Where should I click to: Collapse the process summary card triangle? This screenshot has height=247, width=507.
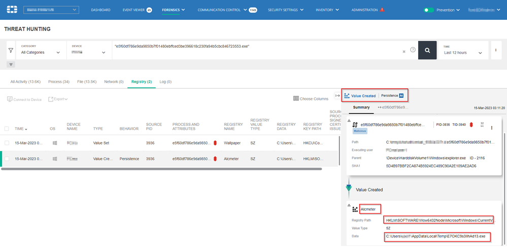pyautogui.click(x=349, y=121)
